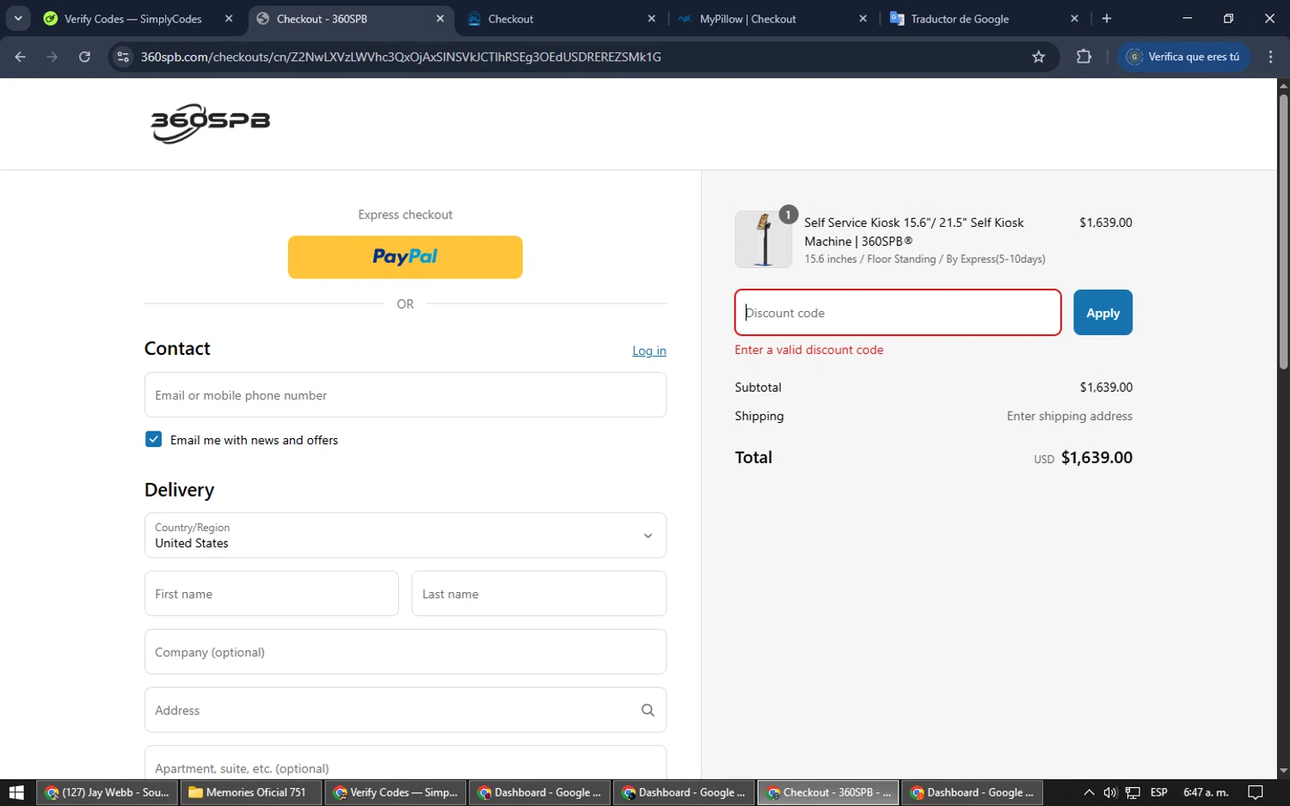Image resolution: width=1290 pixels, height=806 pixels.
Task: Click the Log in link
Action: pyautogui.click(x=649, y=351)
